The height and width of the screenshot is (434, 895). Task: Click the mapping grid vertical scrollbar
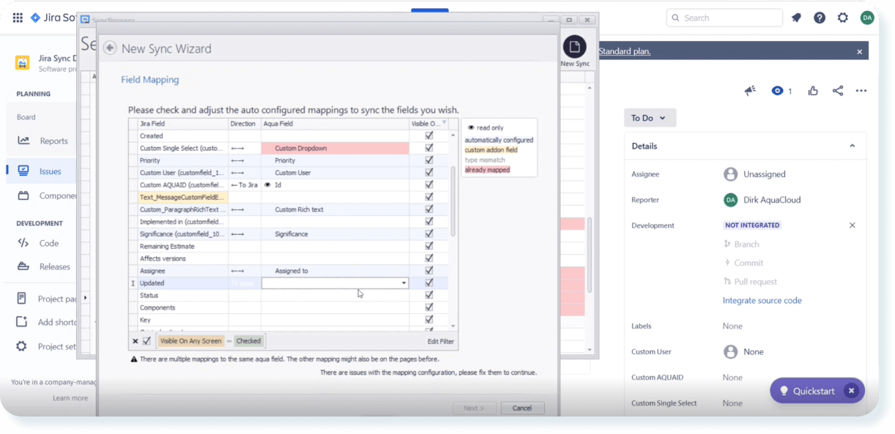(453, 201)
